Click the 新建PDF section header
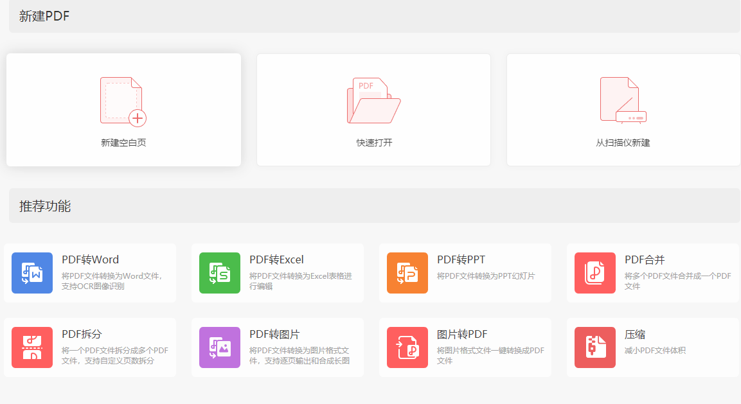The width and height of the screenshot is (741, 404). click(x=43, y=17)
